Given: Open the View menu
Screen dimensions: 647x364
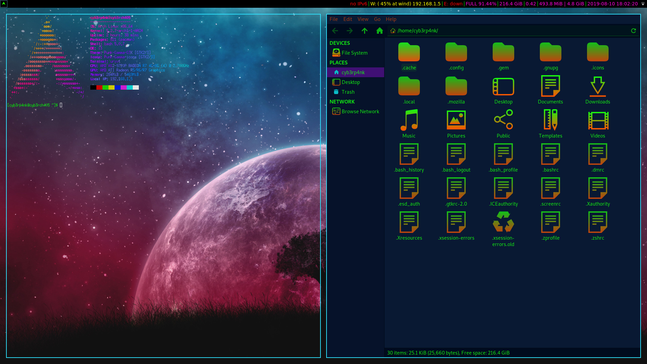Looking at the screenshot, I should click(x=363, y=19).
